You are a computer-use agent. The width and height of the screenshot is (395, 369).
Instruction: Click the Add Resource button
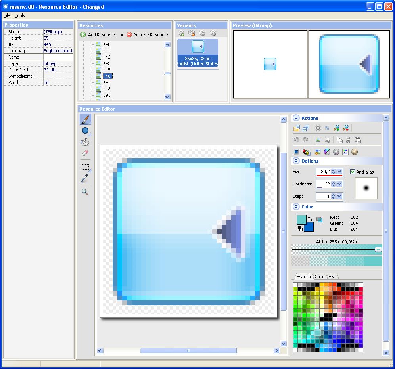[98, 35]
